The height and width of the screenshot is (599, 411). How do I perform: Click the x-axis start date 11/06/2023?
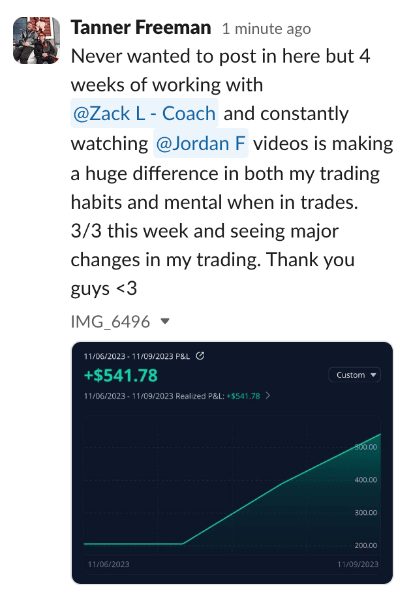[108, 564]
